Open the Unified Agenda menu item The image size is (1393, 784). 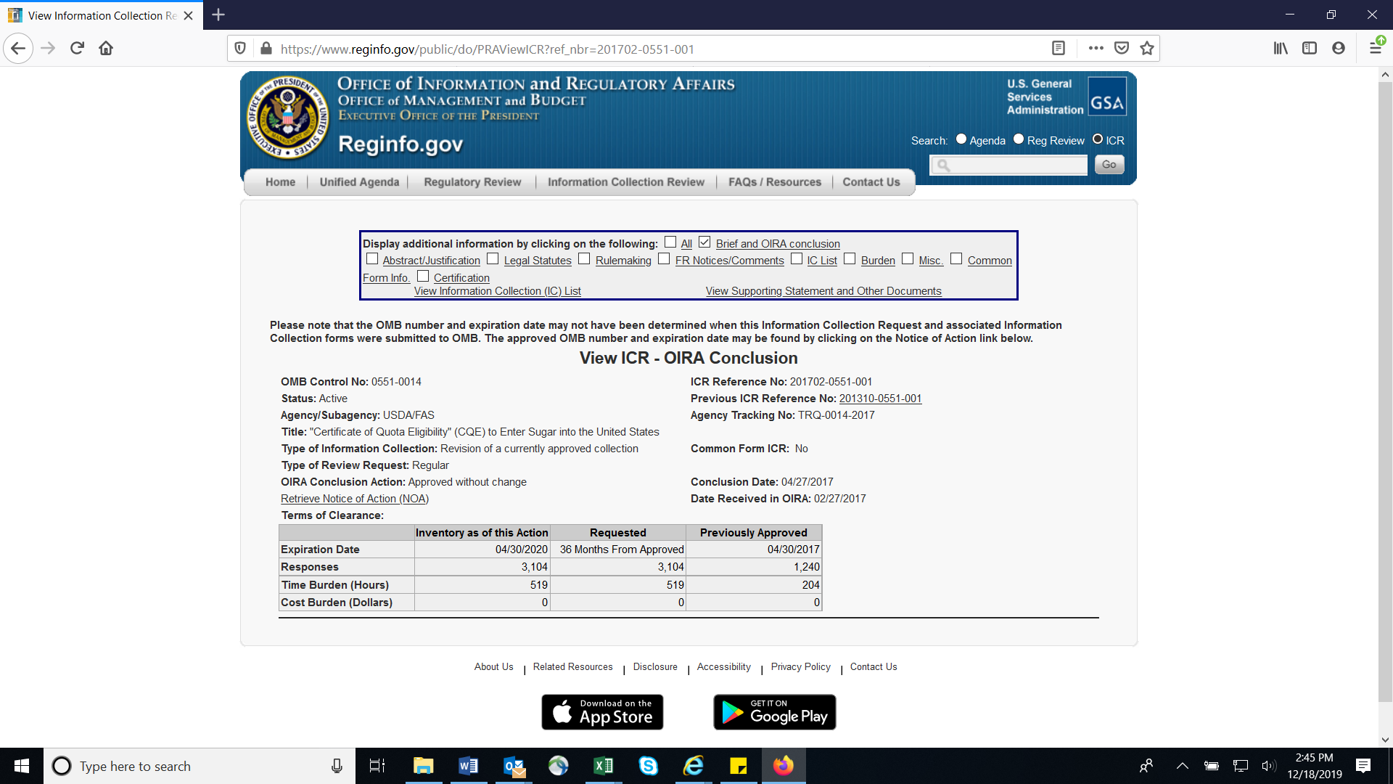(359, 182)
